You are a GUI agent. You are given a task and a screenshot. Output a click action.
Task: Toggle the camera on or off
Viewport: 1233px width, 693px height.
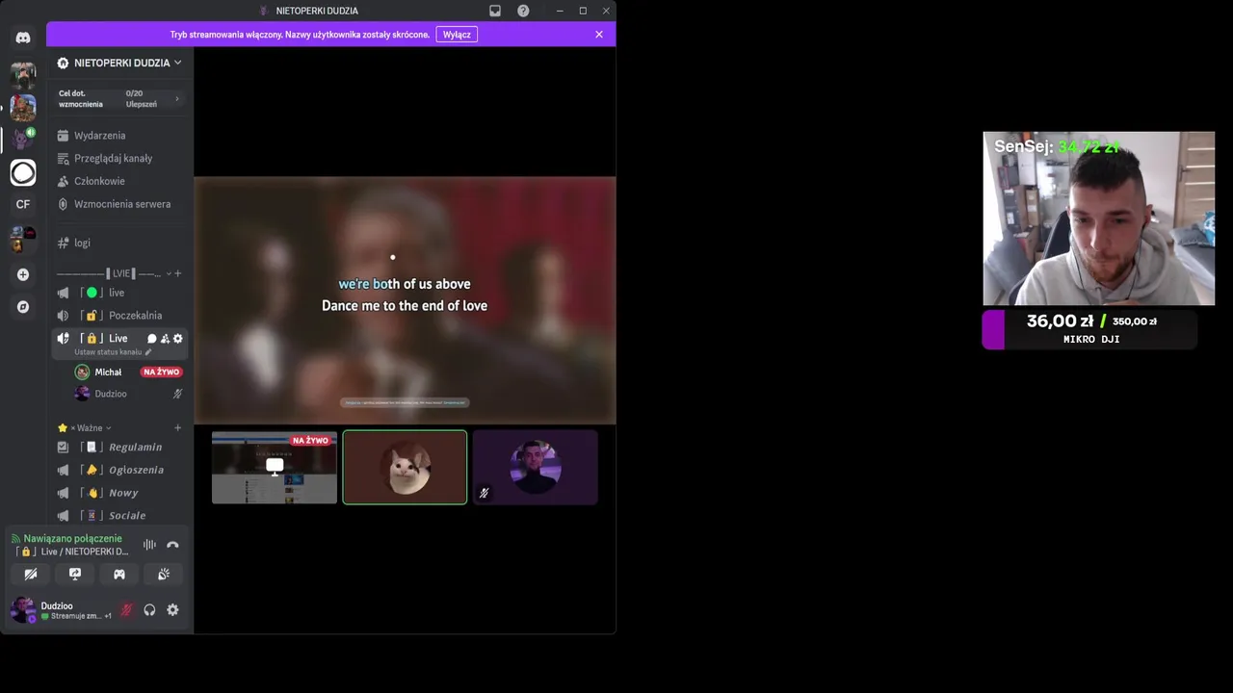[x=31, y=575]
